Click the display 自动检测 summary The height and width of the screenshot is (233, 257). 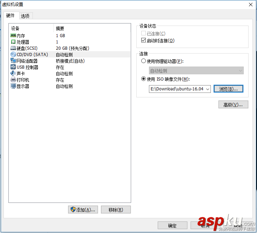click(64, 86)
